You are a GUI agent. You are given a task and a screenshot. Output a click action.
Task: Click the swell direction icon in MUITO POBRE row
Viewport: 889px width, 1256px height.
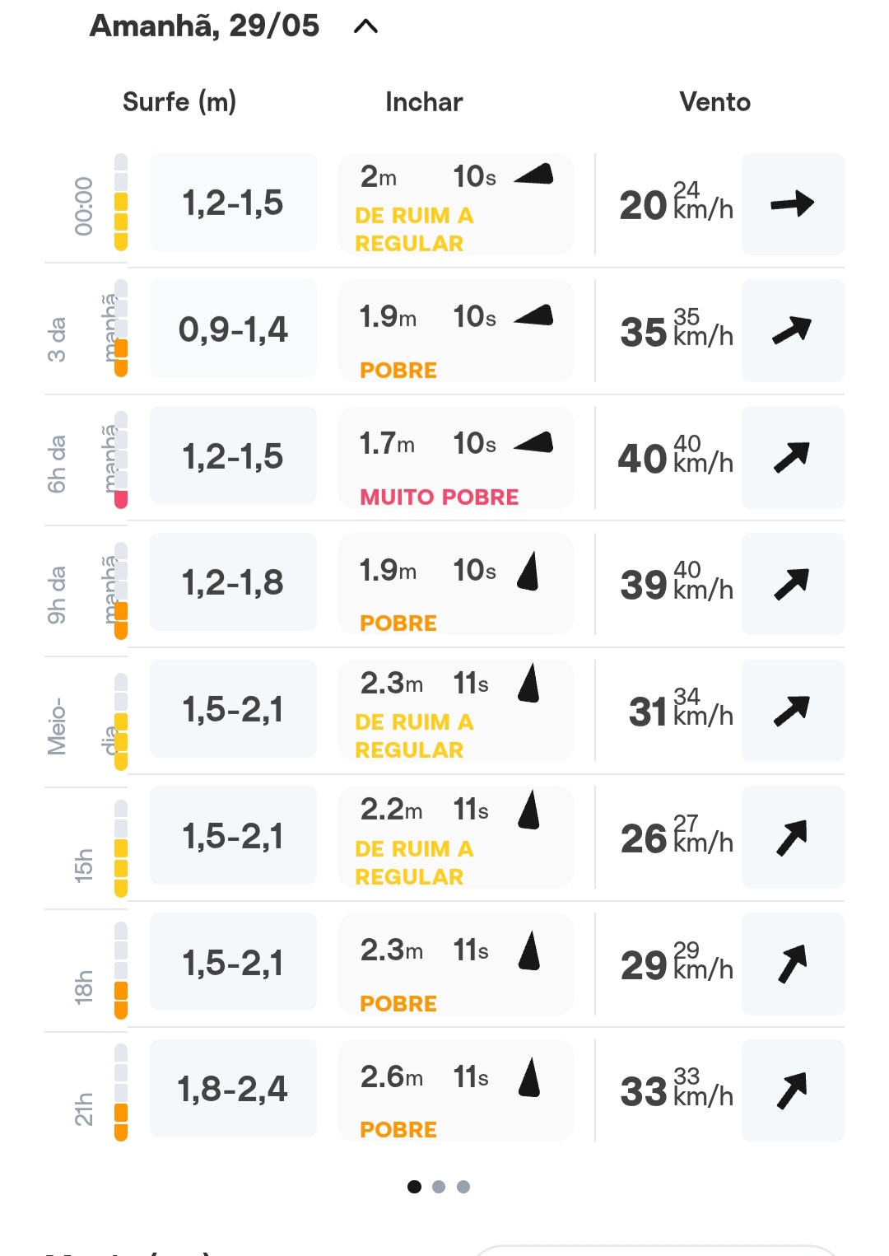[533, 442]
